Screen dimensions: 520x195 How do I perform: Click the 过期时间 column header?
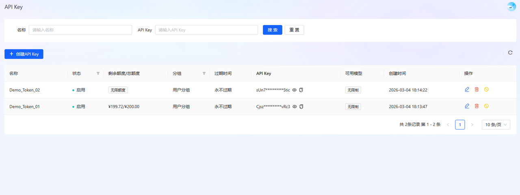[x=223, y=73]
